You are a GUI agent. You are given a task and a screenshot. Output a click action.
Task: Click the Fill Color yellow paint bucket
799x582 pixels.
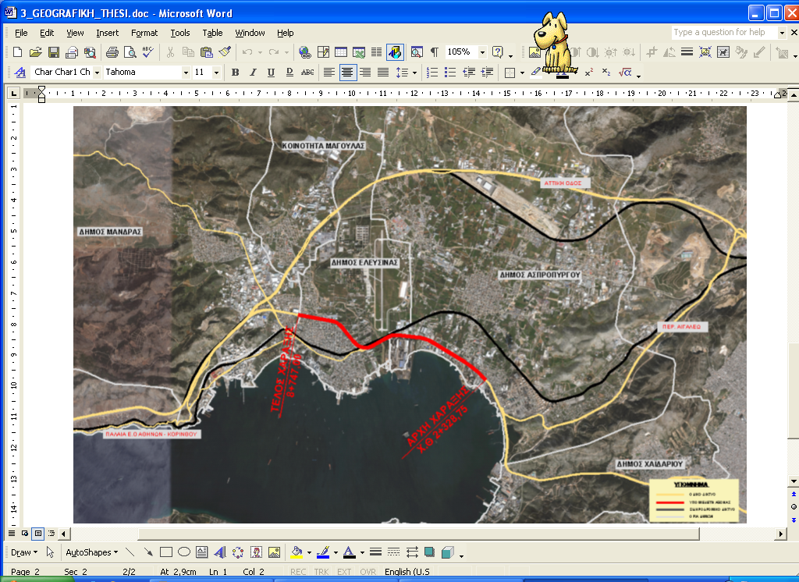(x=296, y=552)
